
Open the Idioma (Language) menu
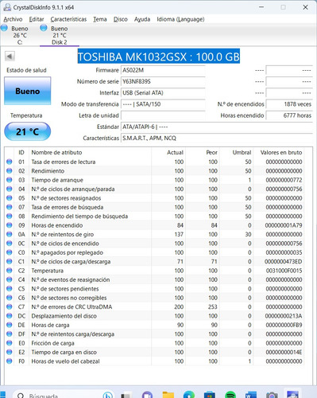[180, 19]
